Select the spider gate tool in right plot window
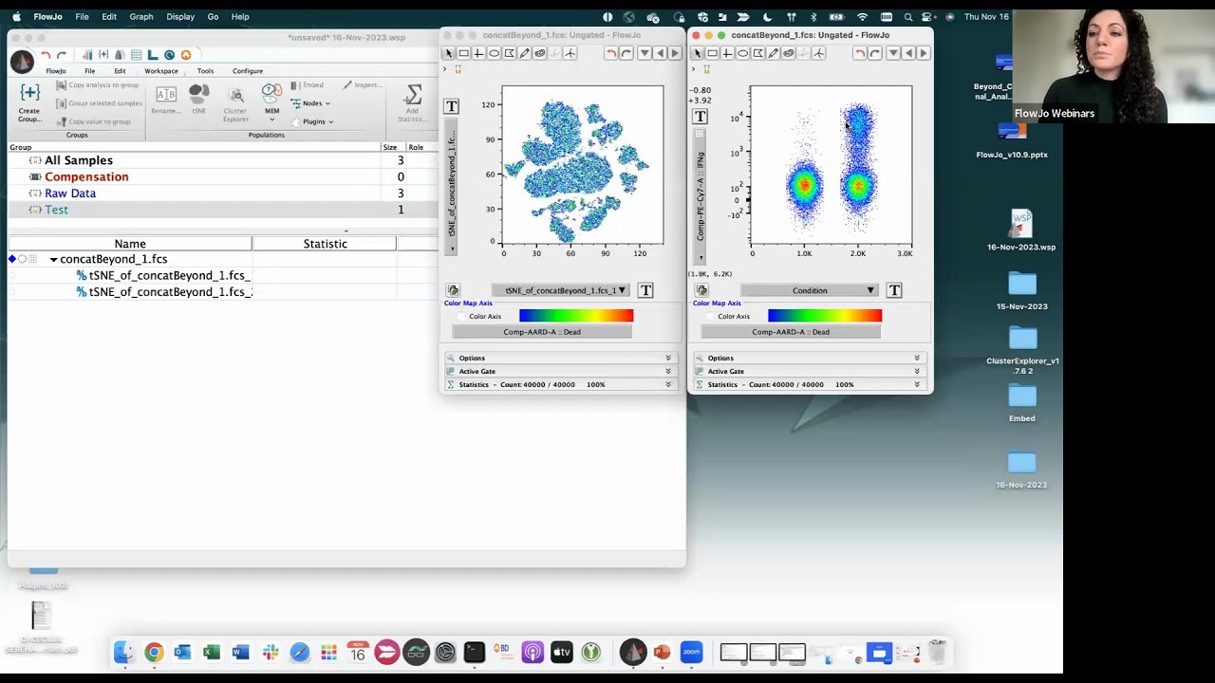The width and height of the screenshot is (1215, 683). (x=818, y=53)
